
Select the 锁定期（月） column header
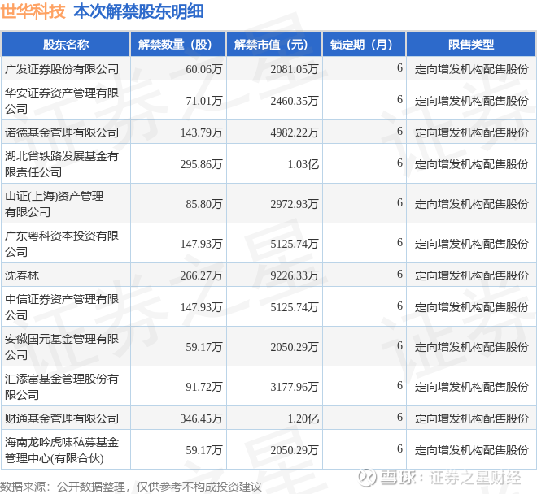tap(365, 44)
